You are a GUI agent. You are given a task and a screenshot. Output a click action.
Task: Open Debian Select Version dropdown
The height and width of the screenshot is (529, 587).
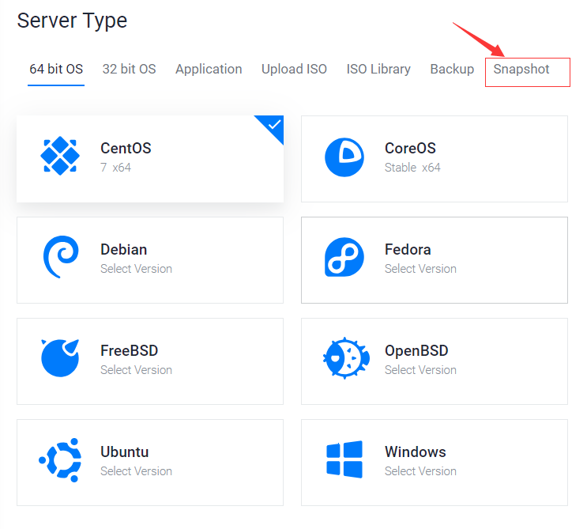136,269
